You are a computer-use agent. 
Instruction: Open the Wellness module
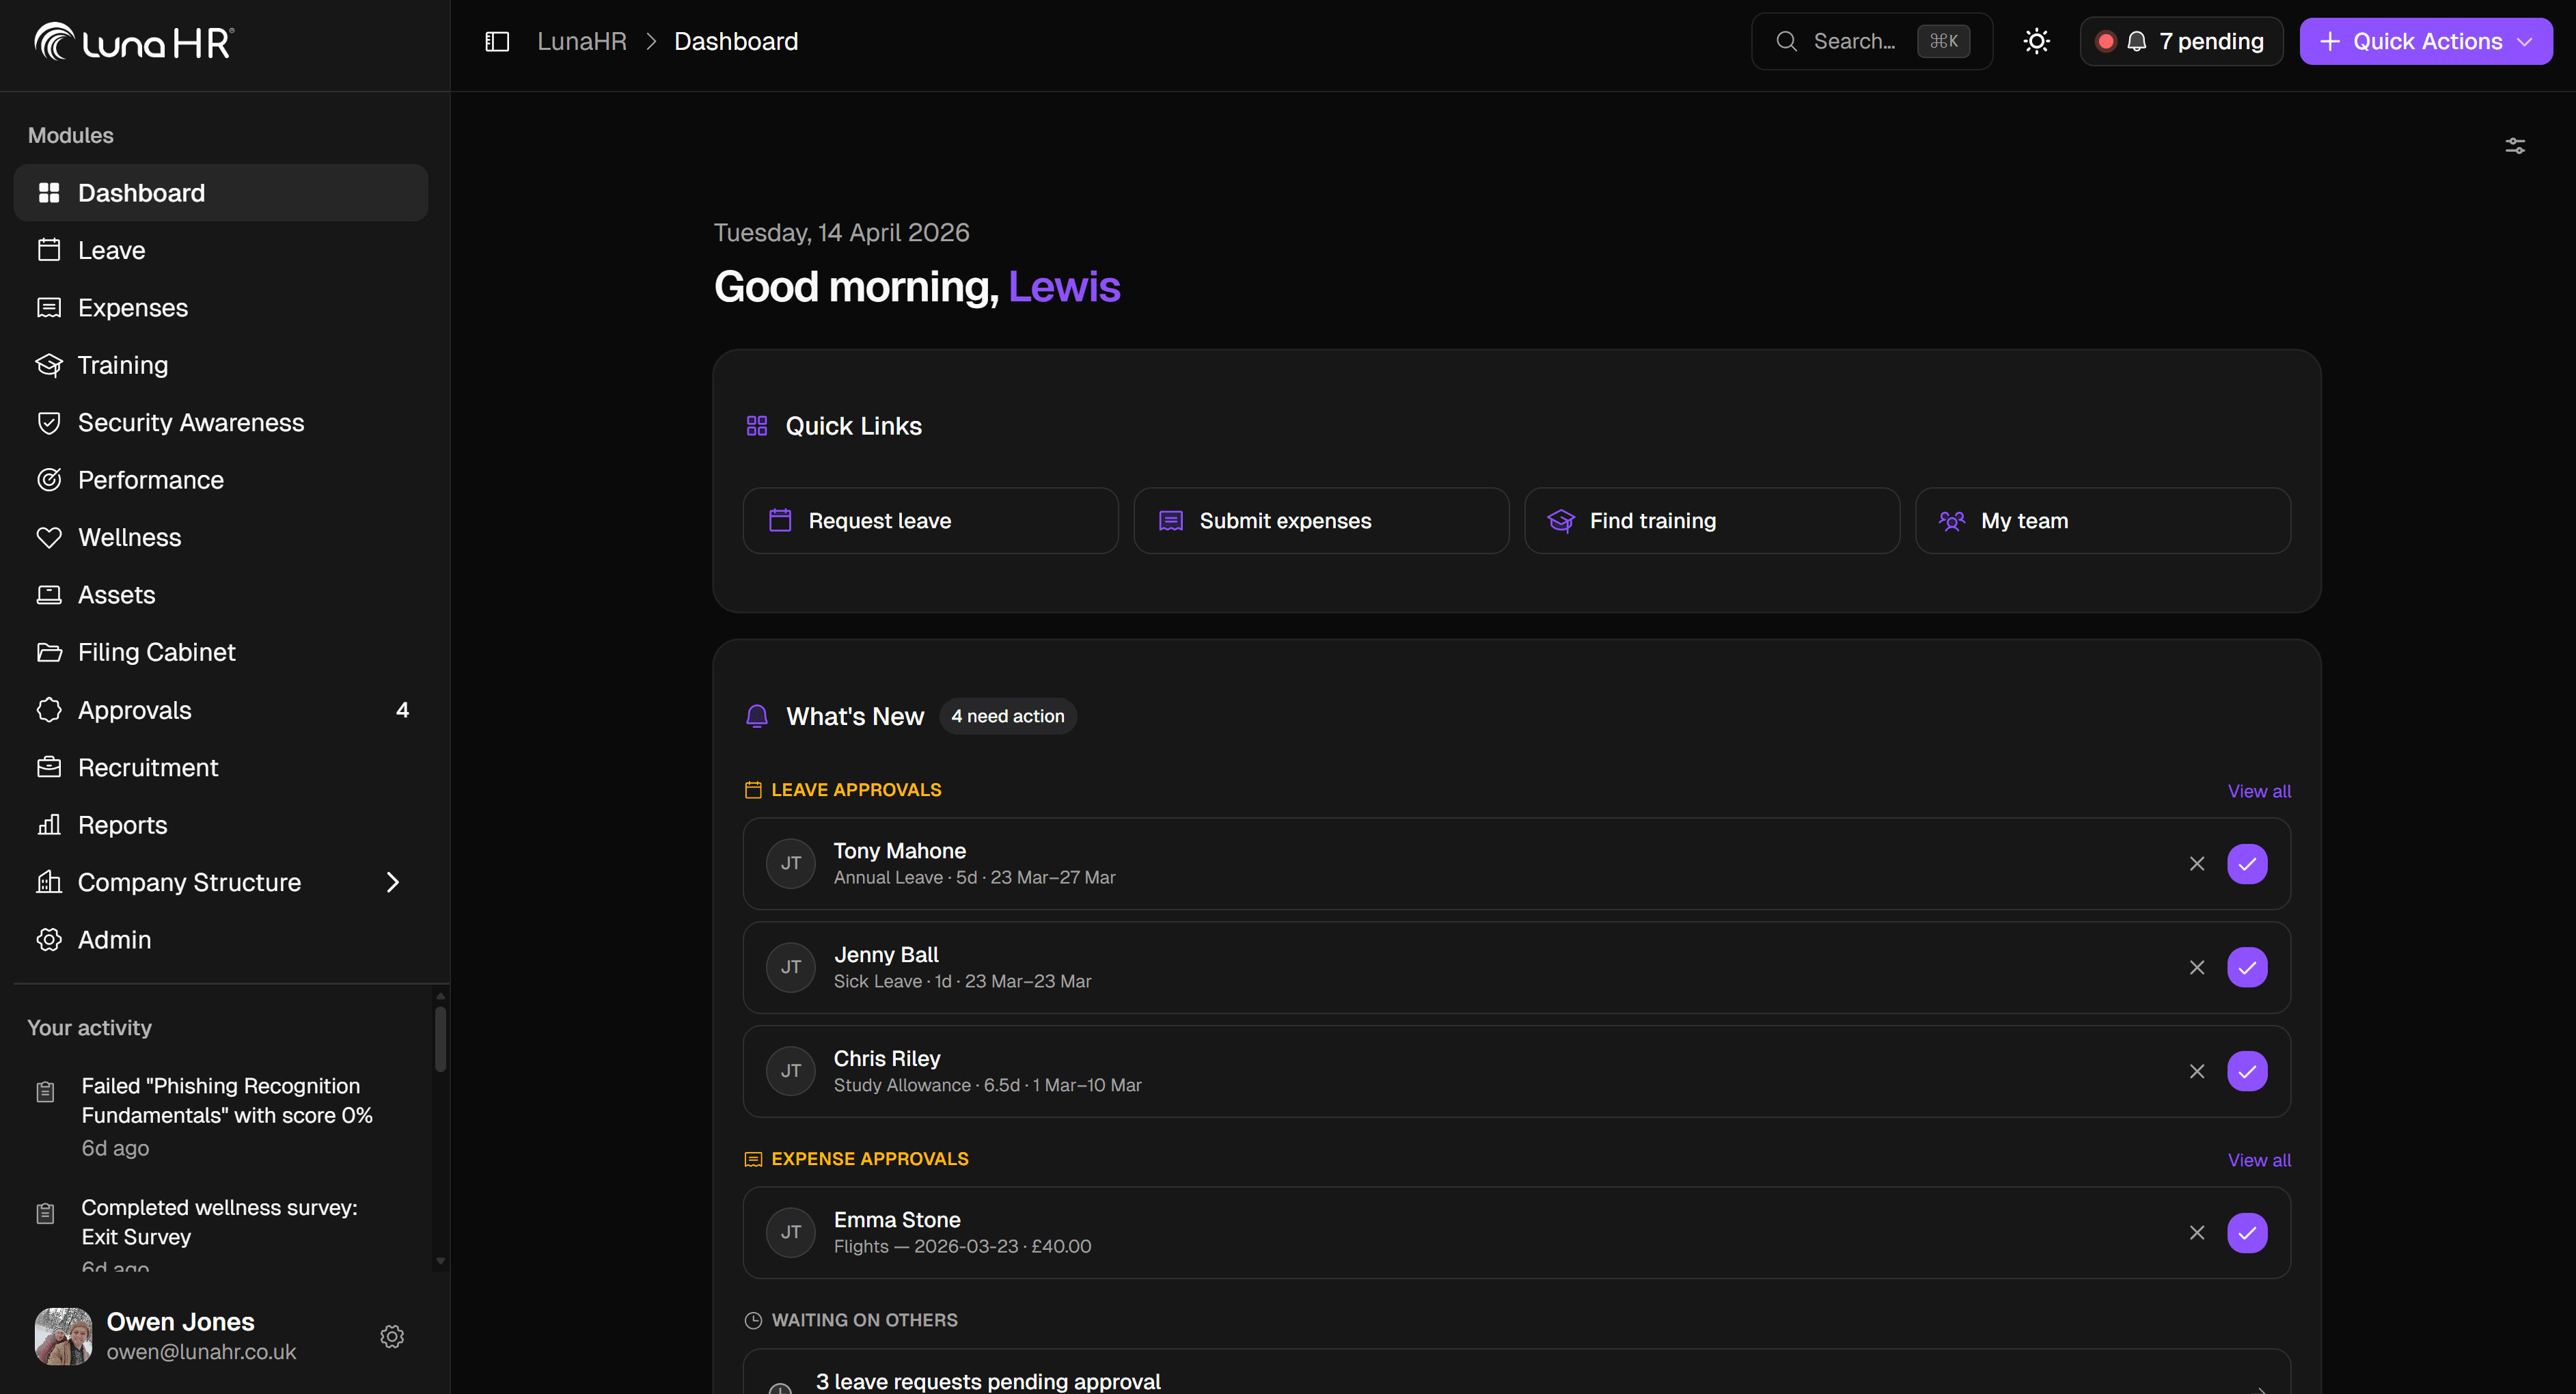click(129, 537)
